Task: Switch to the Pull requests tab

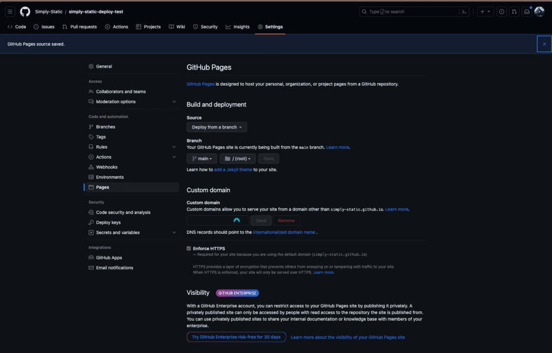Action: pyautogui.click(x=80, y=27)
